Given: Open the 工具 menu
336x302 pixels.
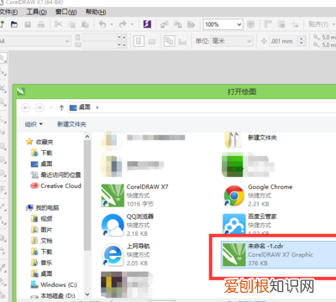Looking at the screenshot, I should coord(37,12).
